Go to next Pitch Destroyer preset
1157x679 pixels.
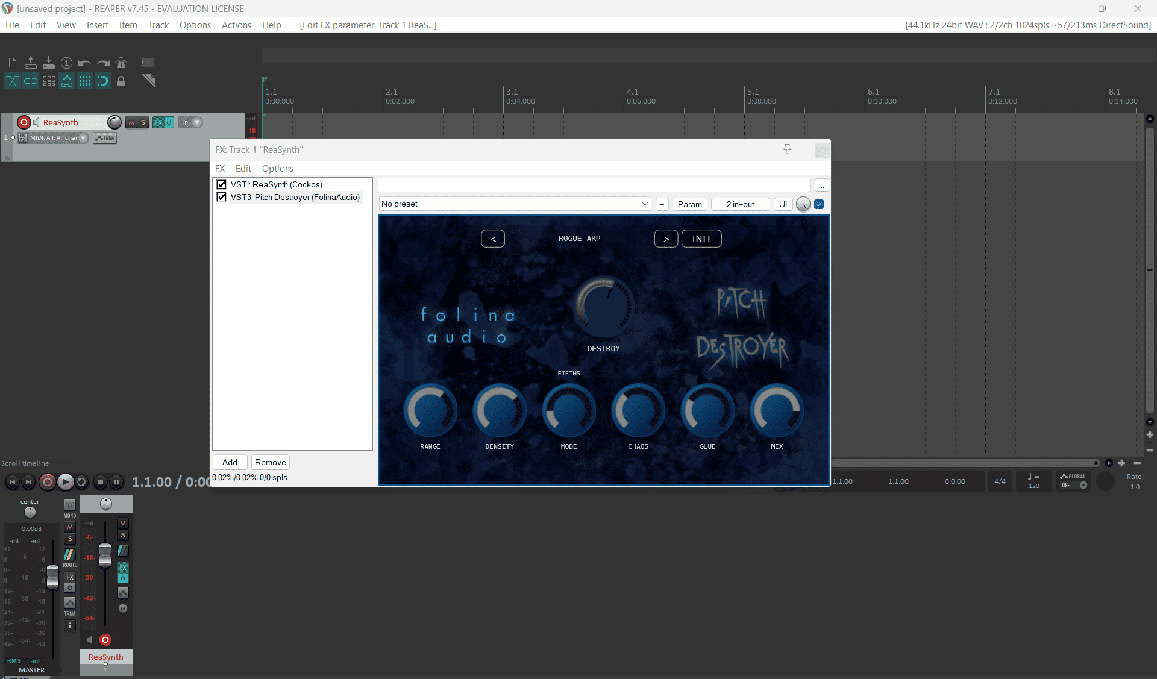coord(666,239)
